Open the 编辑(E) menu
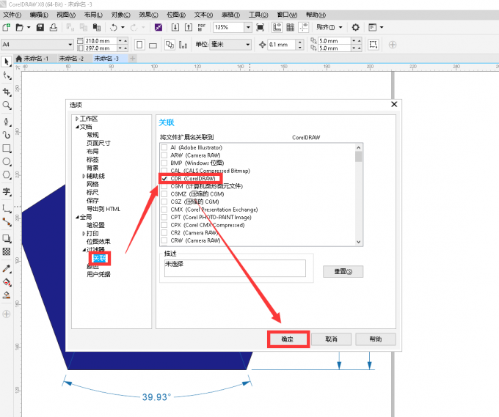499x417 pixels. (39, 15)
